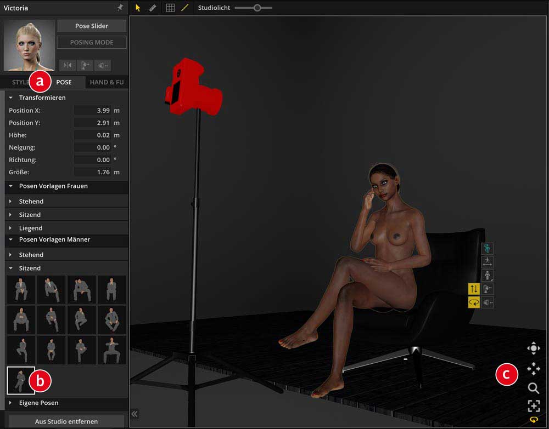Activate the ruler measuring tool
This screenshot has width=549, height=429.
[152, 8]
